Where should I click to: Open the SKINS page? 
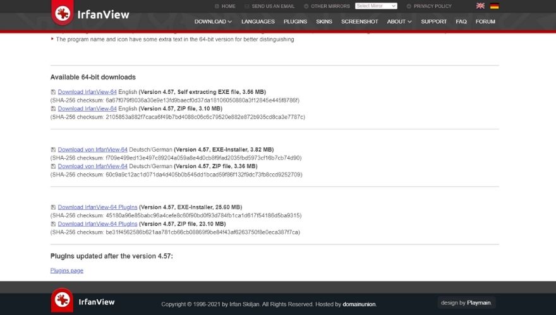tap(324, 21)
